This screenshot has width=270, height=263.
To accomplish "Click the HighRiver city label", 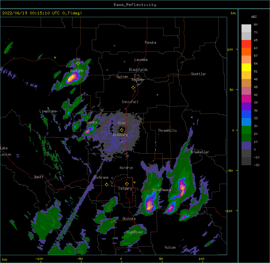I will tap(135, 232).
